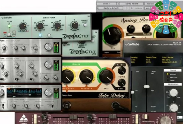Viewport: 183px width, 124px height.
Task: Click the GAIN knob on Tonelux Tilt
Action: click(x=75, y=25)
